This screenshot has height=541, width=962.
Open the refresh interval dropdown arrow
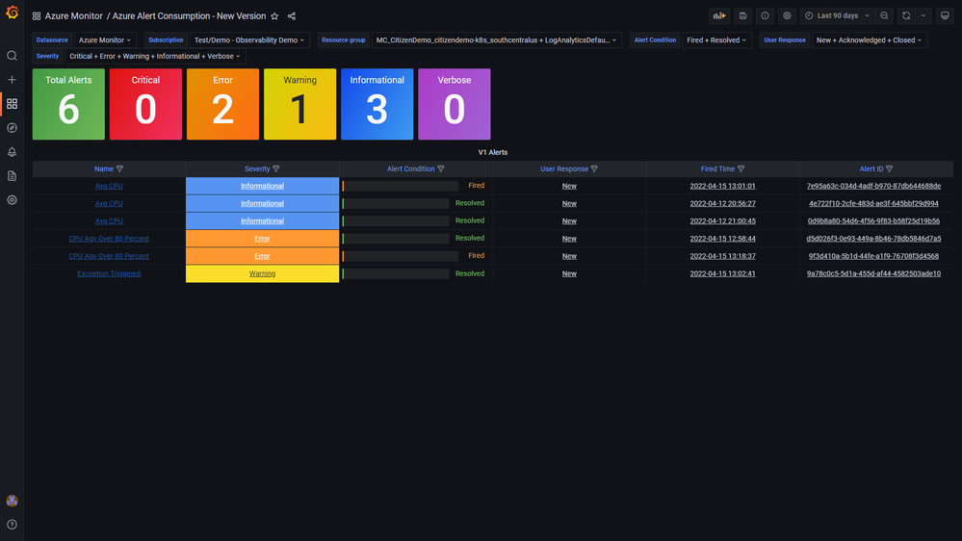(923, 16)
